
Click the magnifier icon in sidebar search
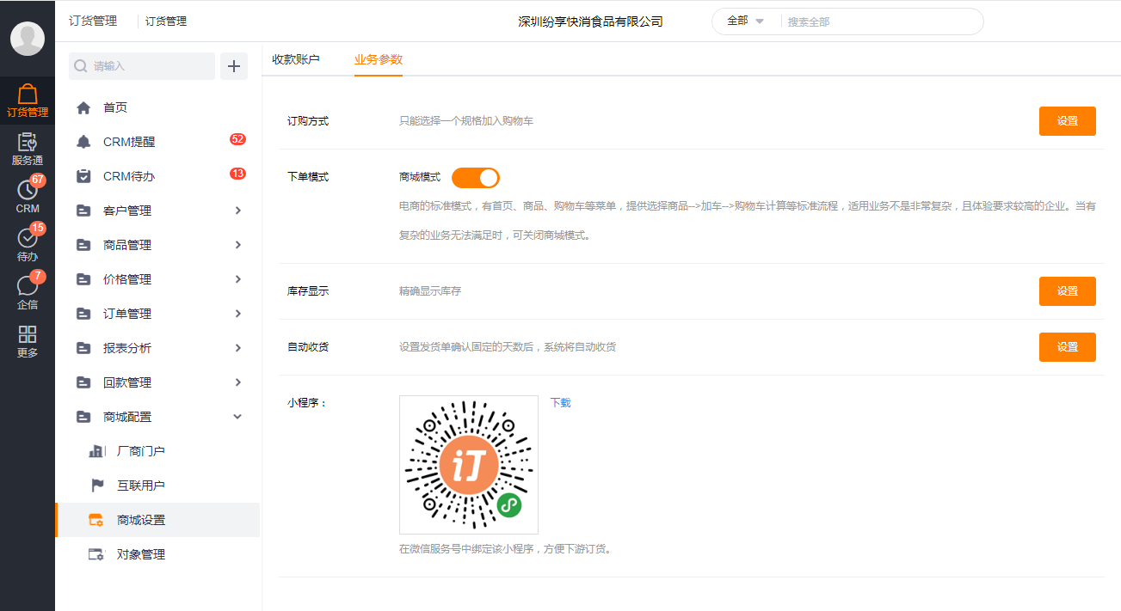[81, 66]
